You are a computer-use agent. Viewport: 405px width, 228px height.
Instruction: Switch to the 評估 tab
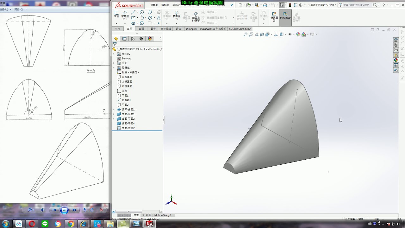point(178,29)
